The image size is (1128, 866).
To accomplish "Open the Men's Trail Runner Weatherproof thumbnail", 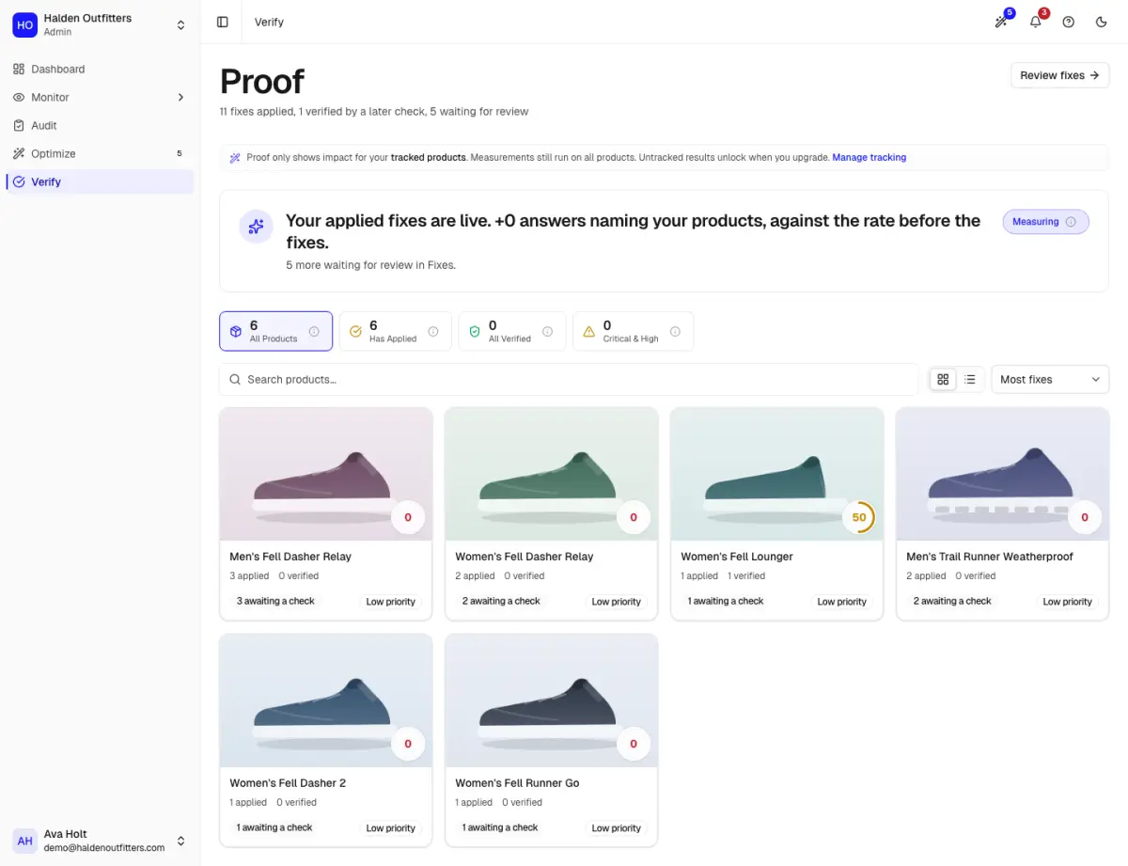I will click(1002, 474).
